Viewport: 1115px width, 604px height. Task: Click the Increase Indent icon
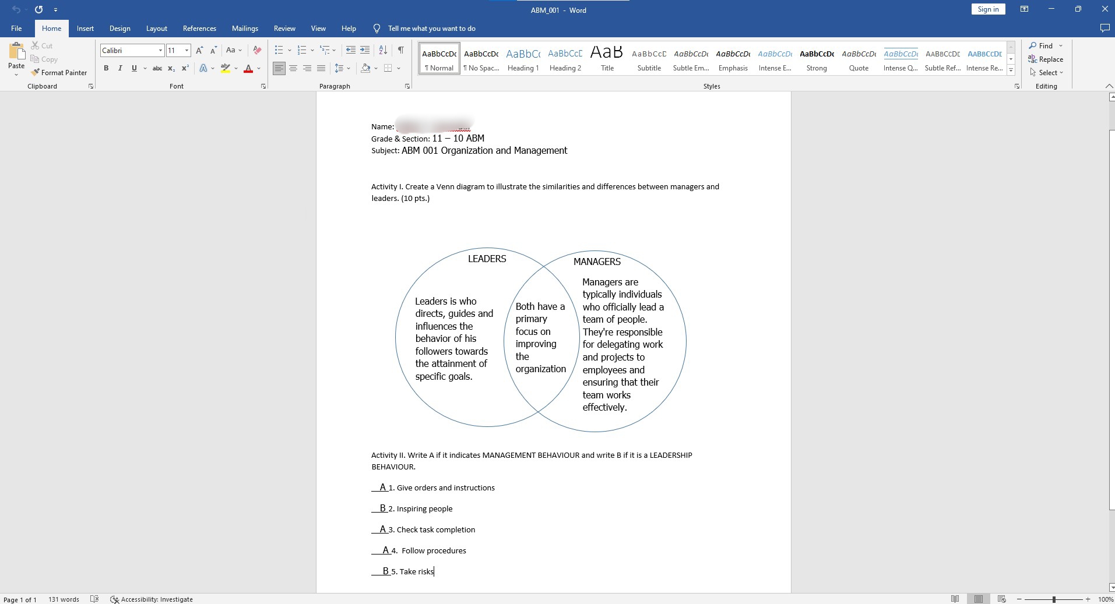(365, 50)
